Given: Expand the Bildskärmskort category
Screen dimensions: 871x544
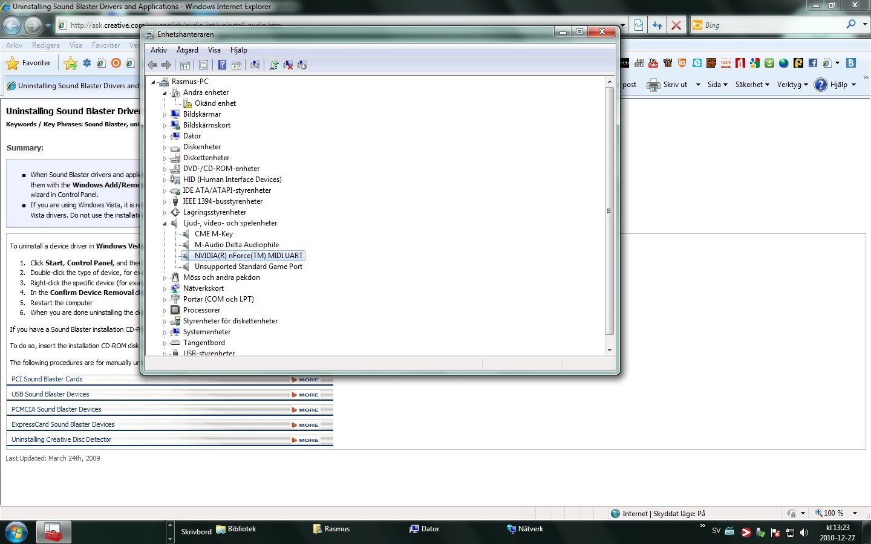Looking at the screenshot, I should [165, 126].
